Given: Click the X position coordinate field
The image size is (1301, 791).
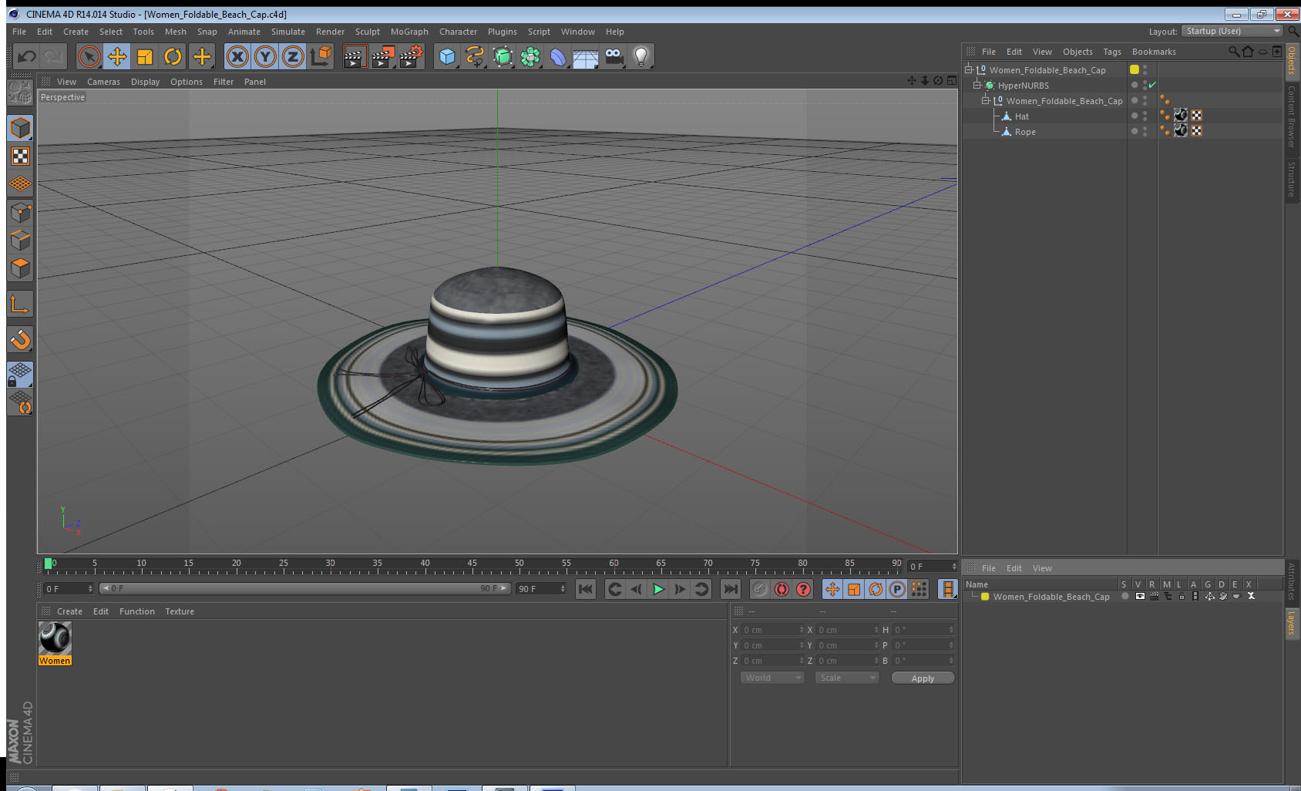Looking at the screenshot, I should coord(772,630).
